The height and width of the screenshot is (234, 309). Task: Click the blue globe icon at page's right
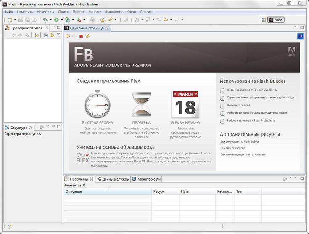tap(300, 36)
